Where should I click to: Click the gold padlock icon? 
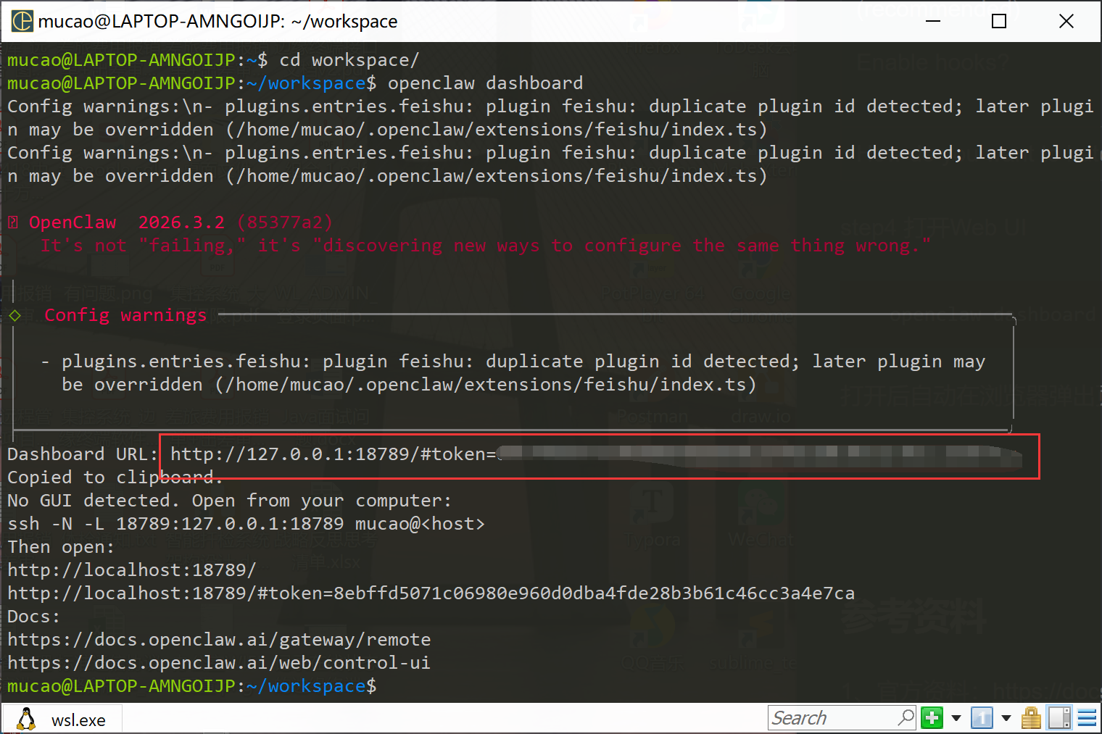point(1031,718)
